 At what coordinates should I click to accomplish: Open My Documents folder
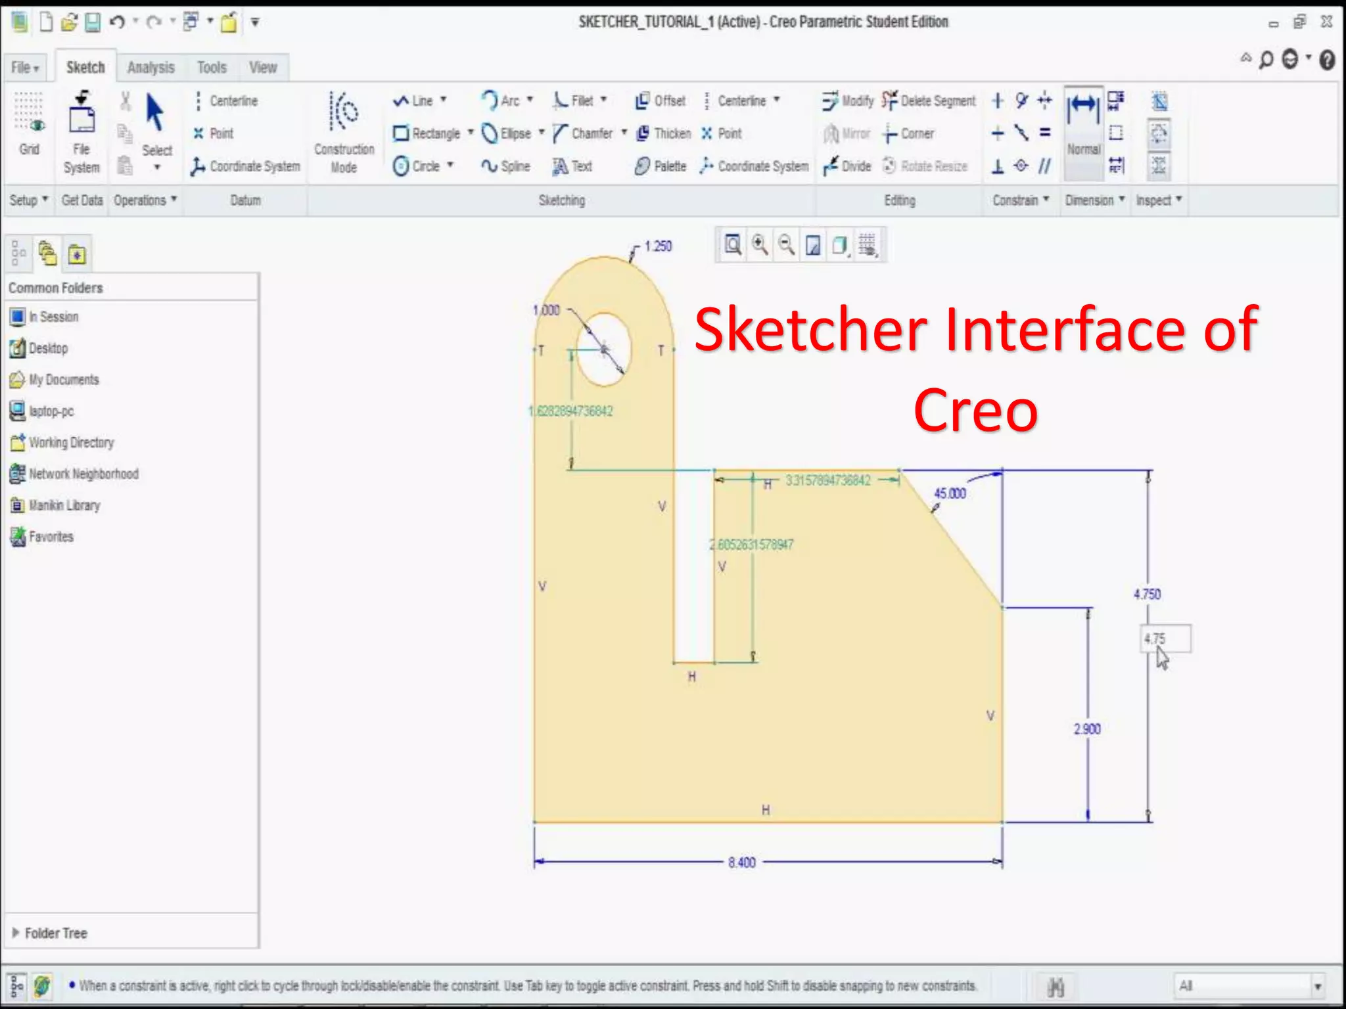coord(55,379)
